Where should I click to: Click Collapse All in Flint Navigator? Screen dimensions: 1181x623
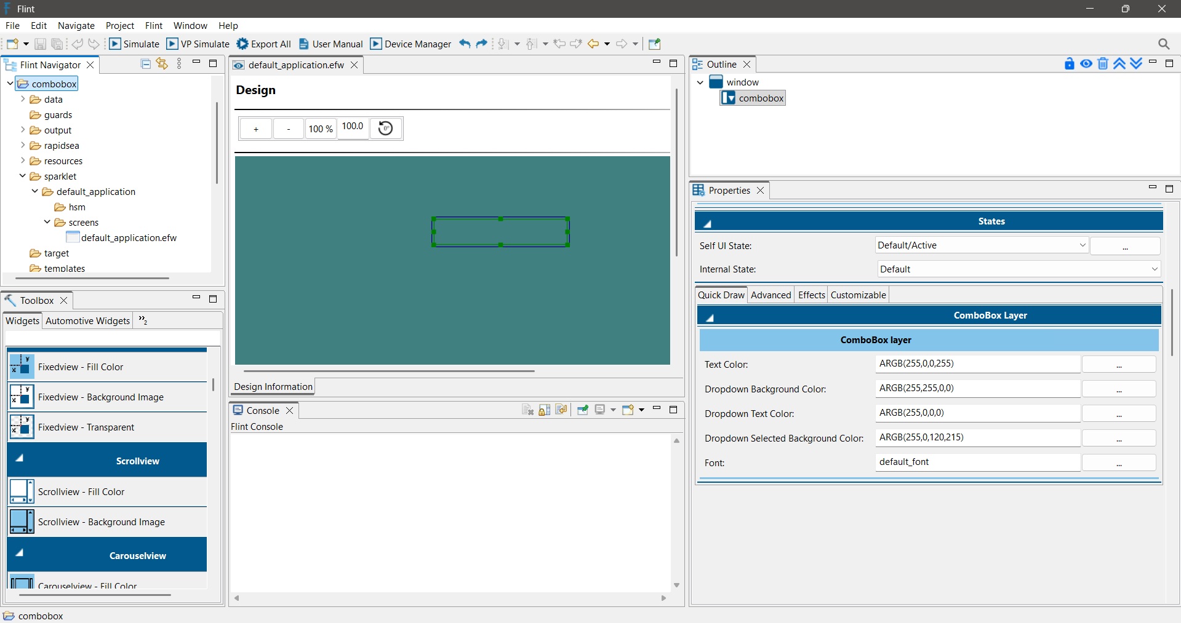(146, 64)
